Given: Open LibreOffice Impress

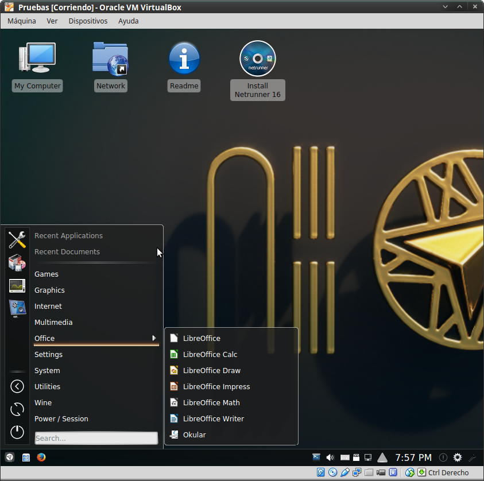Looking at the screenshot, I should tap(216, 386).
